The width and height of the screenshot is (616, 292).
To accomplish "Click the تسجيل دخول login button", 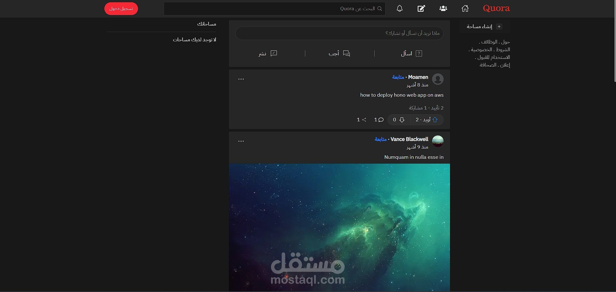I will coord(121,9).
